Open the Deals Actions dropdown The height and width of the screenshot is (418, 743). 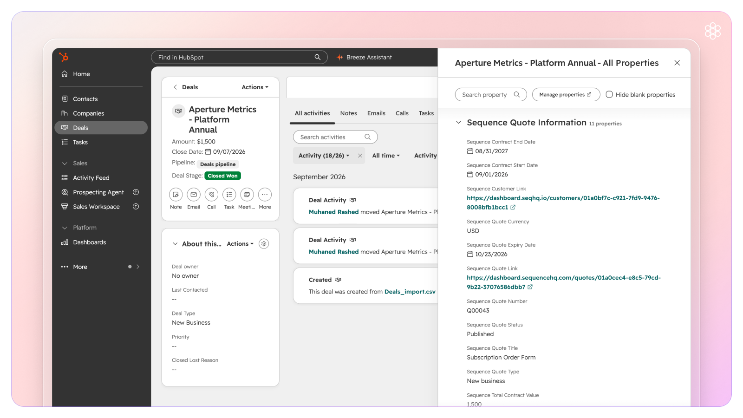pyautogui.click(x=255, y=87)
